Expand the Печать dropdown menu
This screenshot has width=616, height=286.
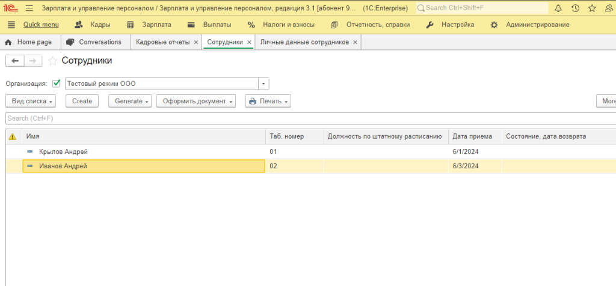pos(268,101)
